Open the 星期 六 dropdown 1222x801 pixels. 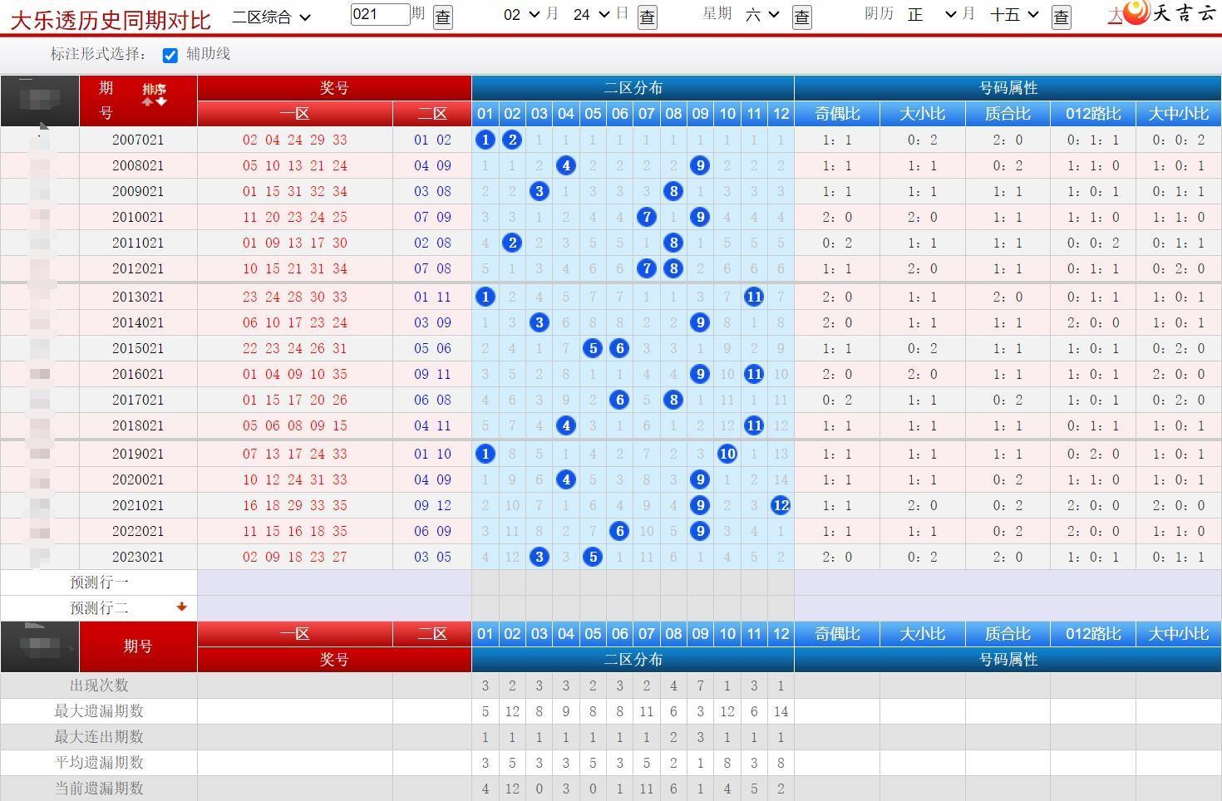(762, 14)
